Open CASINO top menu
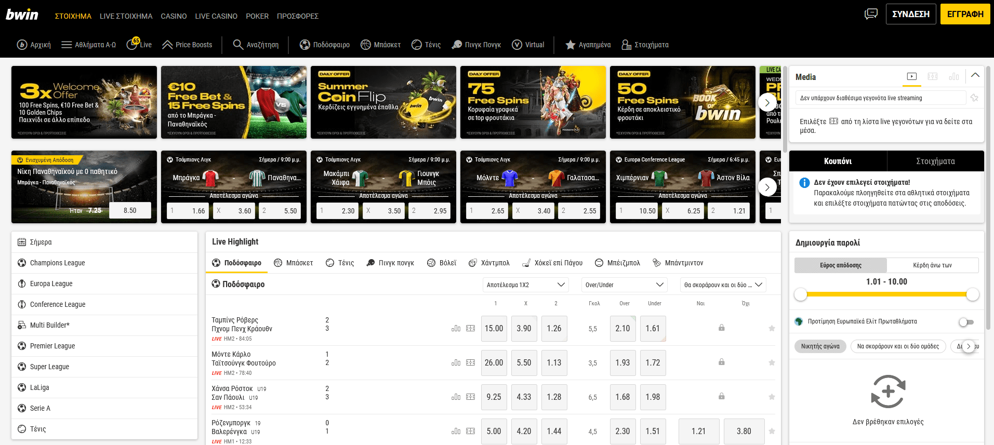Image resolution: width=994 pixels, height=445 pixels. (174, 16)
